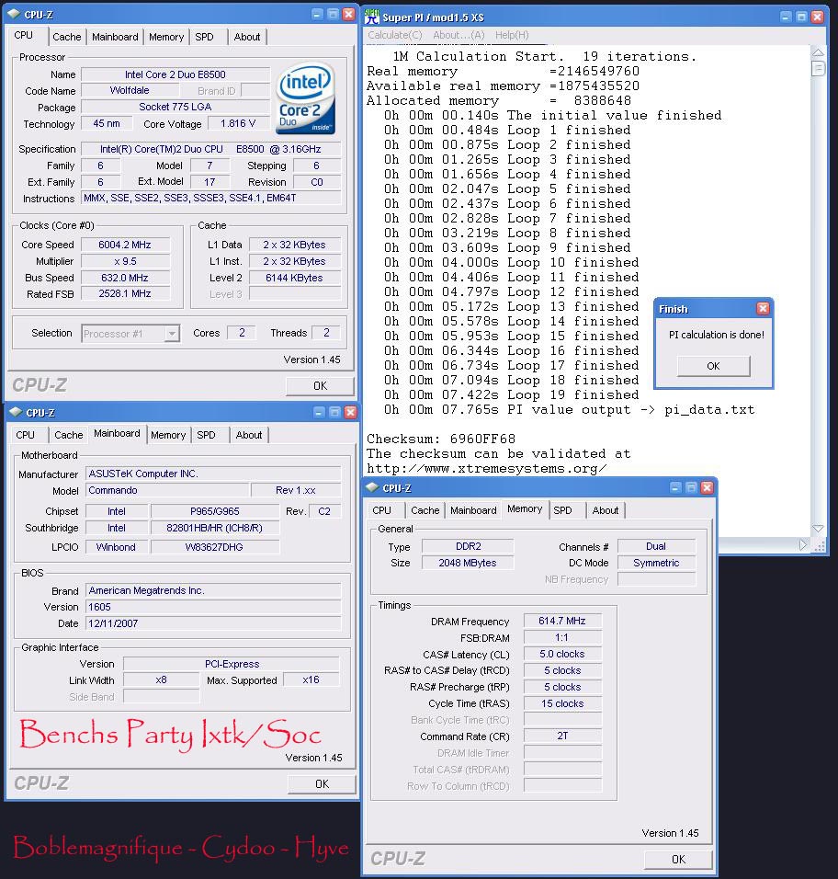Image resolution: width=838 pixels, height=879 pixels.
Task: Click the top CPU-Z window title icon
Action: [x=14, y=14]
